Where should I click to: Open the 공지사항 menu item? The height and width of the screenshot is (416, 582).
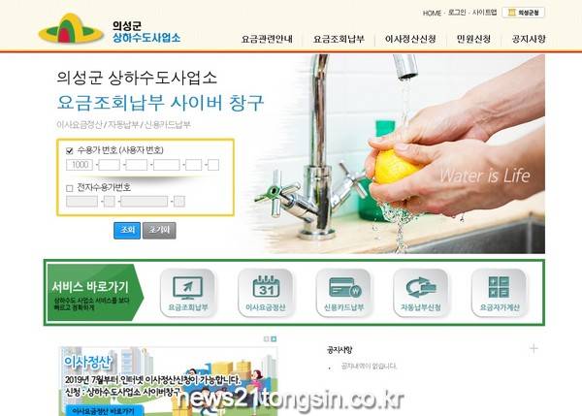(529, 39)
